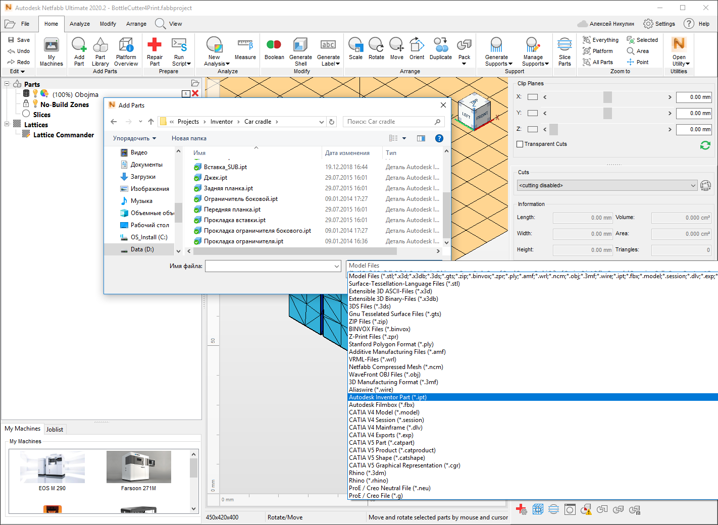Toggle No-Build Zones visibility bulb
This screenshot has width=718, height=525.
[x=35, y=103]
